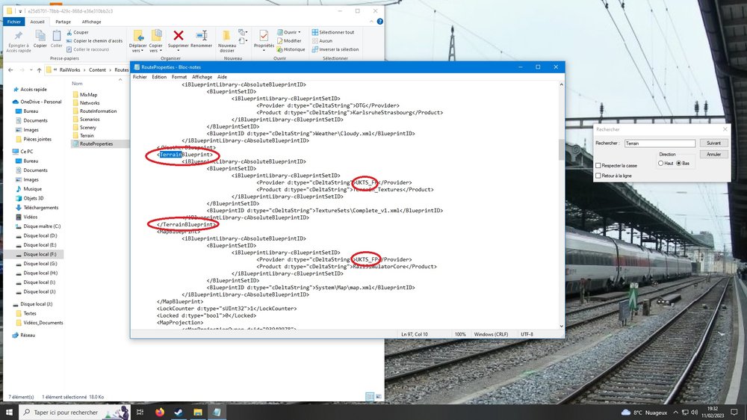Image resolution: width=747 pixels, height=420 pixels.
Task: Open Firefox from the taskbar
Action: click(160, 412)
